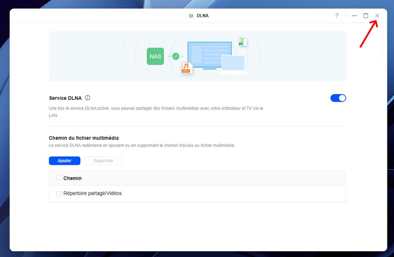394x257 pixels.
Task: Tick the Répertoire partagé/Vidéos checkbox
Action: click(x=59, y=194)
